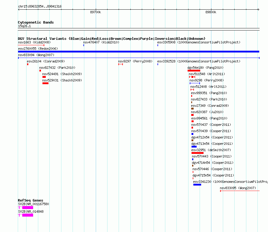Click the 89800k ruler position mark
Image resolution: width=268 pixels, height=232 pixels.
[211, 12]
